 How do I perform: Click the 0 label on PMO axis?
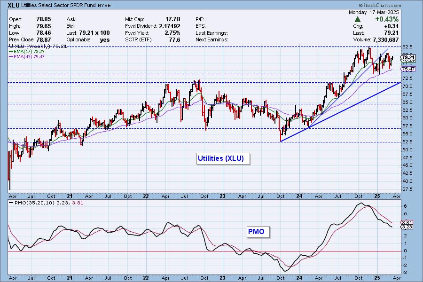405,251
